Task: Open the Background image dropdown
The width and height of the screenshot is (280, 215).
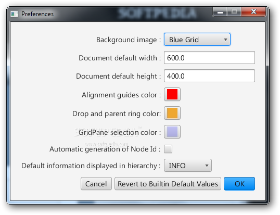Action: click(x=197, y=40)
